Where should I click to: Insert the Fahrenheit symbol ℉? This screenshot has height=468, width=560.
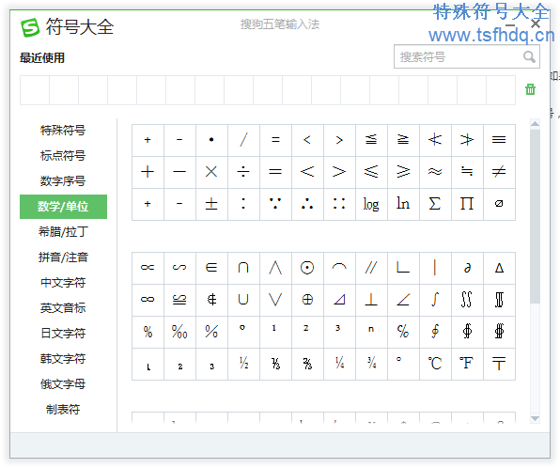[x=467, y=364]
